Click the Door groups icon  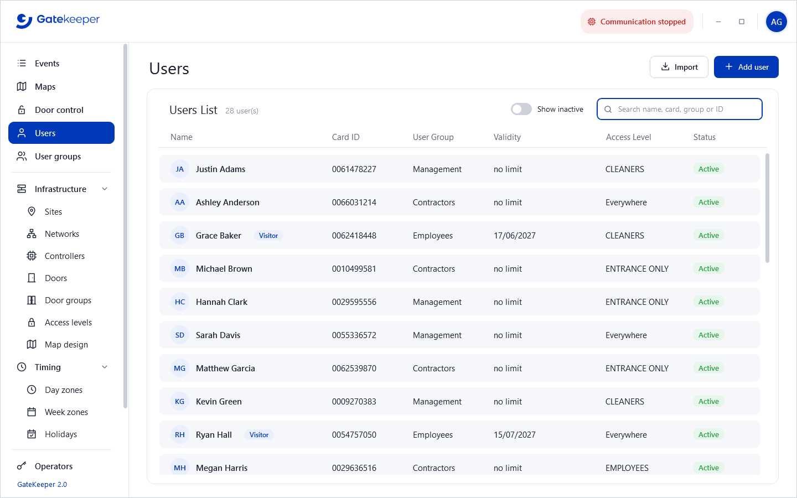click(32, 300)
